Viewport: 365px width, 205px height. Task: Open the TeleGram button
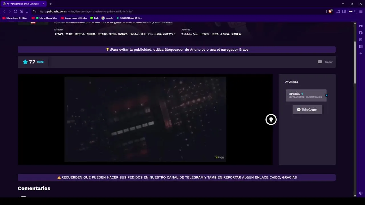click(307, 110)
